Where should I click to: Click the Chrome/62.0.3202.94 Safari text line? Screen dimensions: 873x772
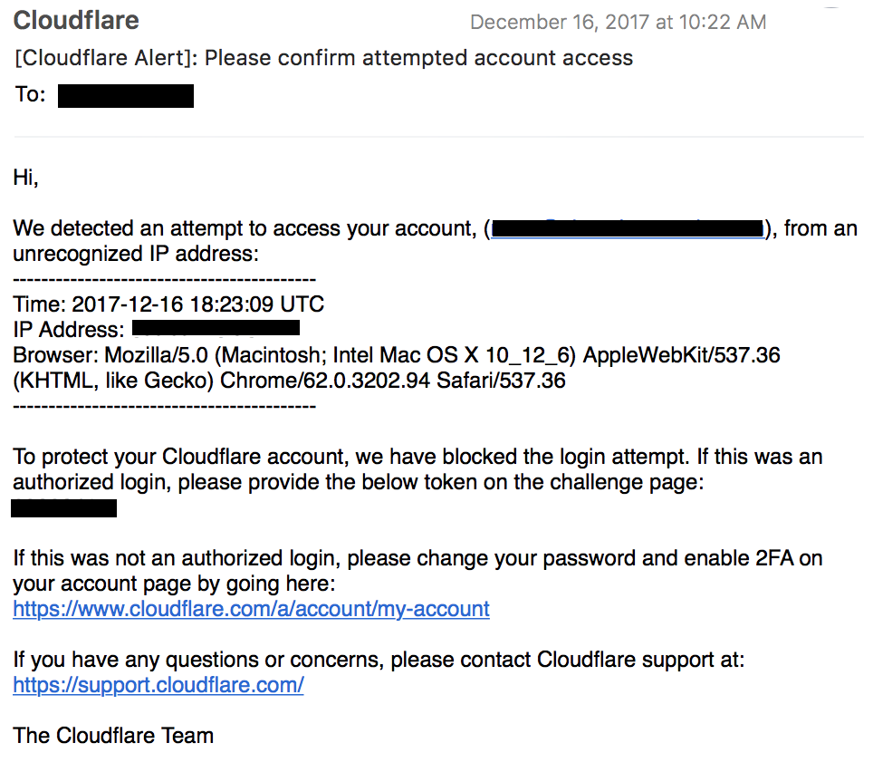(289, 381)
